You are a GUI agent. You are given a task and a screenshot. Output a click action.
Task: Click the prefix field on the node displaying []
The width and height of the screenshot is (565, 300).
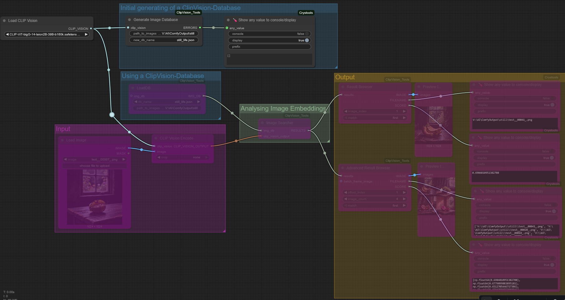point(269,47)
